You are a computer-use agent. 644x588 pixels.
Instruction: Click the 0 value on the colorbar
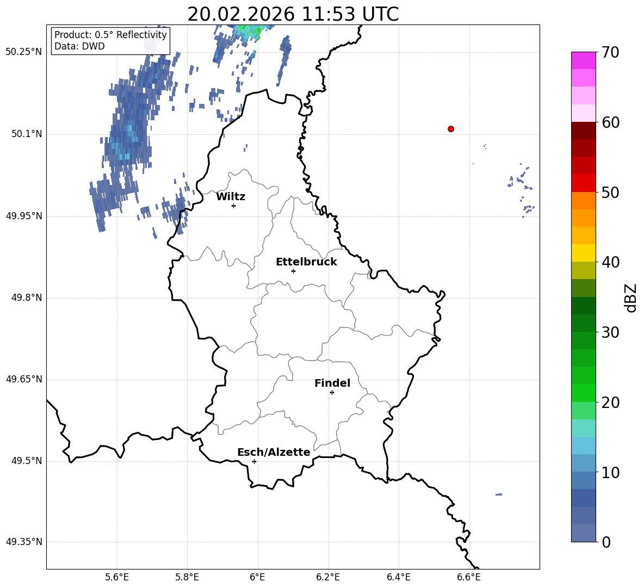(606, 542)
